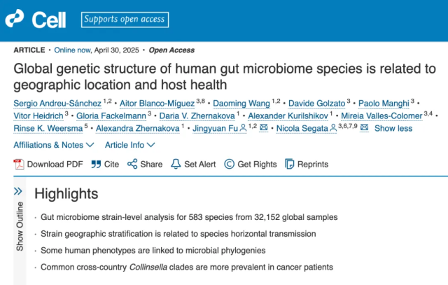Click the Cell journal logo
Image resolution: width=448 pixels, height=285 pixels.
point(36,19)
